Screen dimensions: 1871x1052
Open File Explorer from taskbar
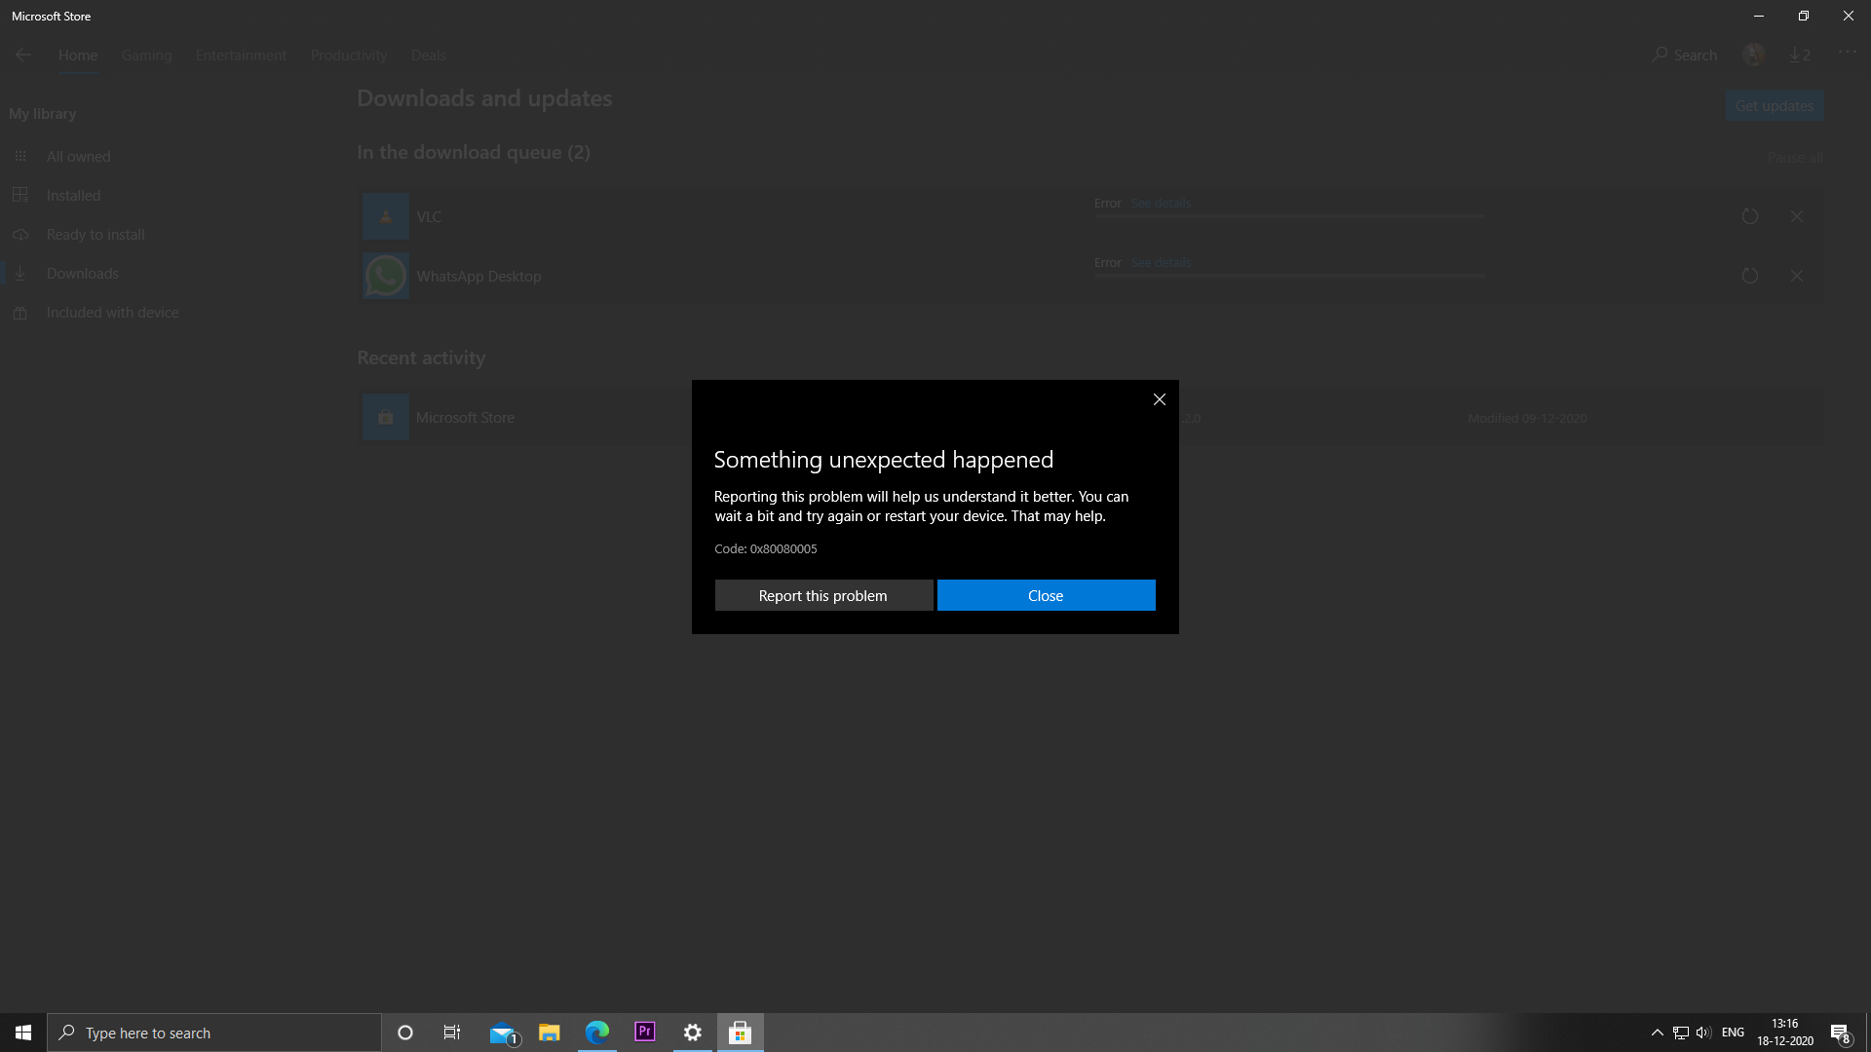pyautogui.click(x=550, y=1033)
